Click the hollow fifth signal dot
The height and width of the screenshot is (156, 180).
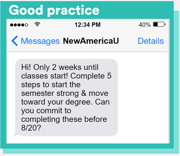pos(27,25)
